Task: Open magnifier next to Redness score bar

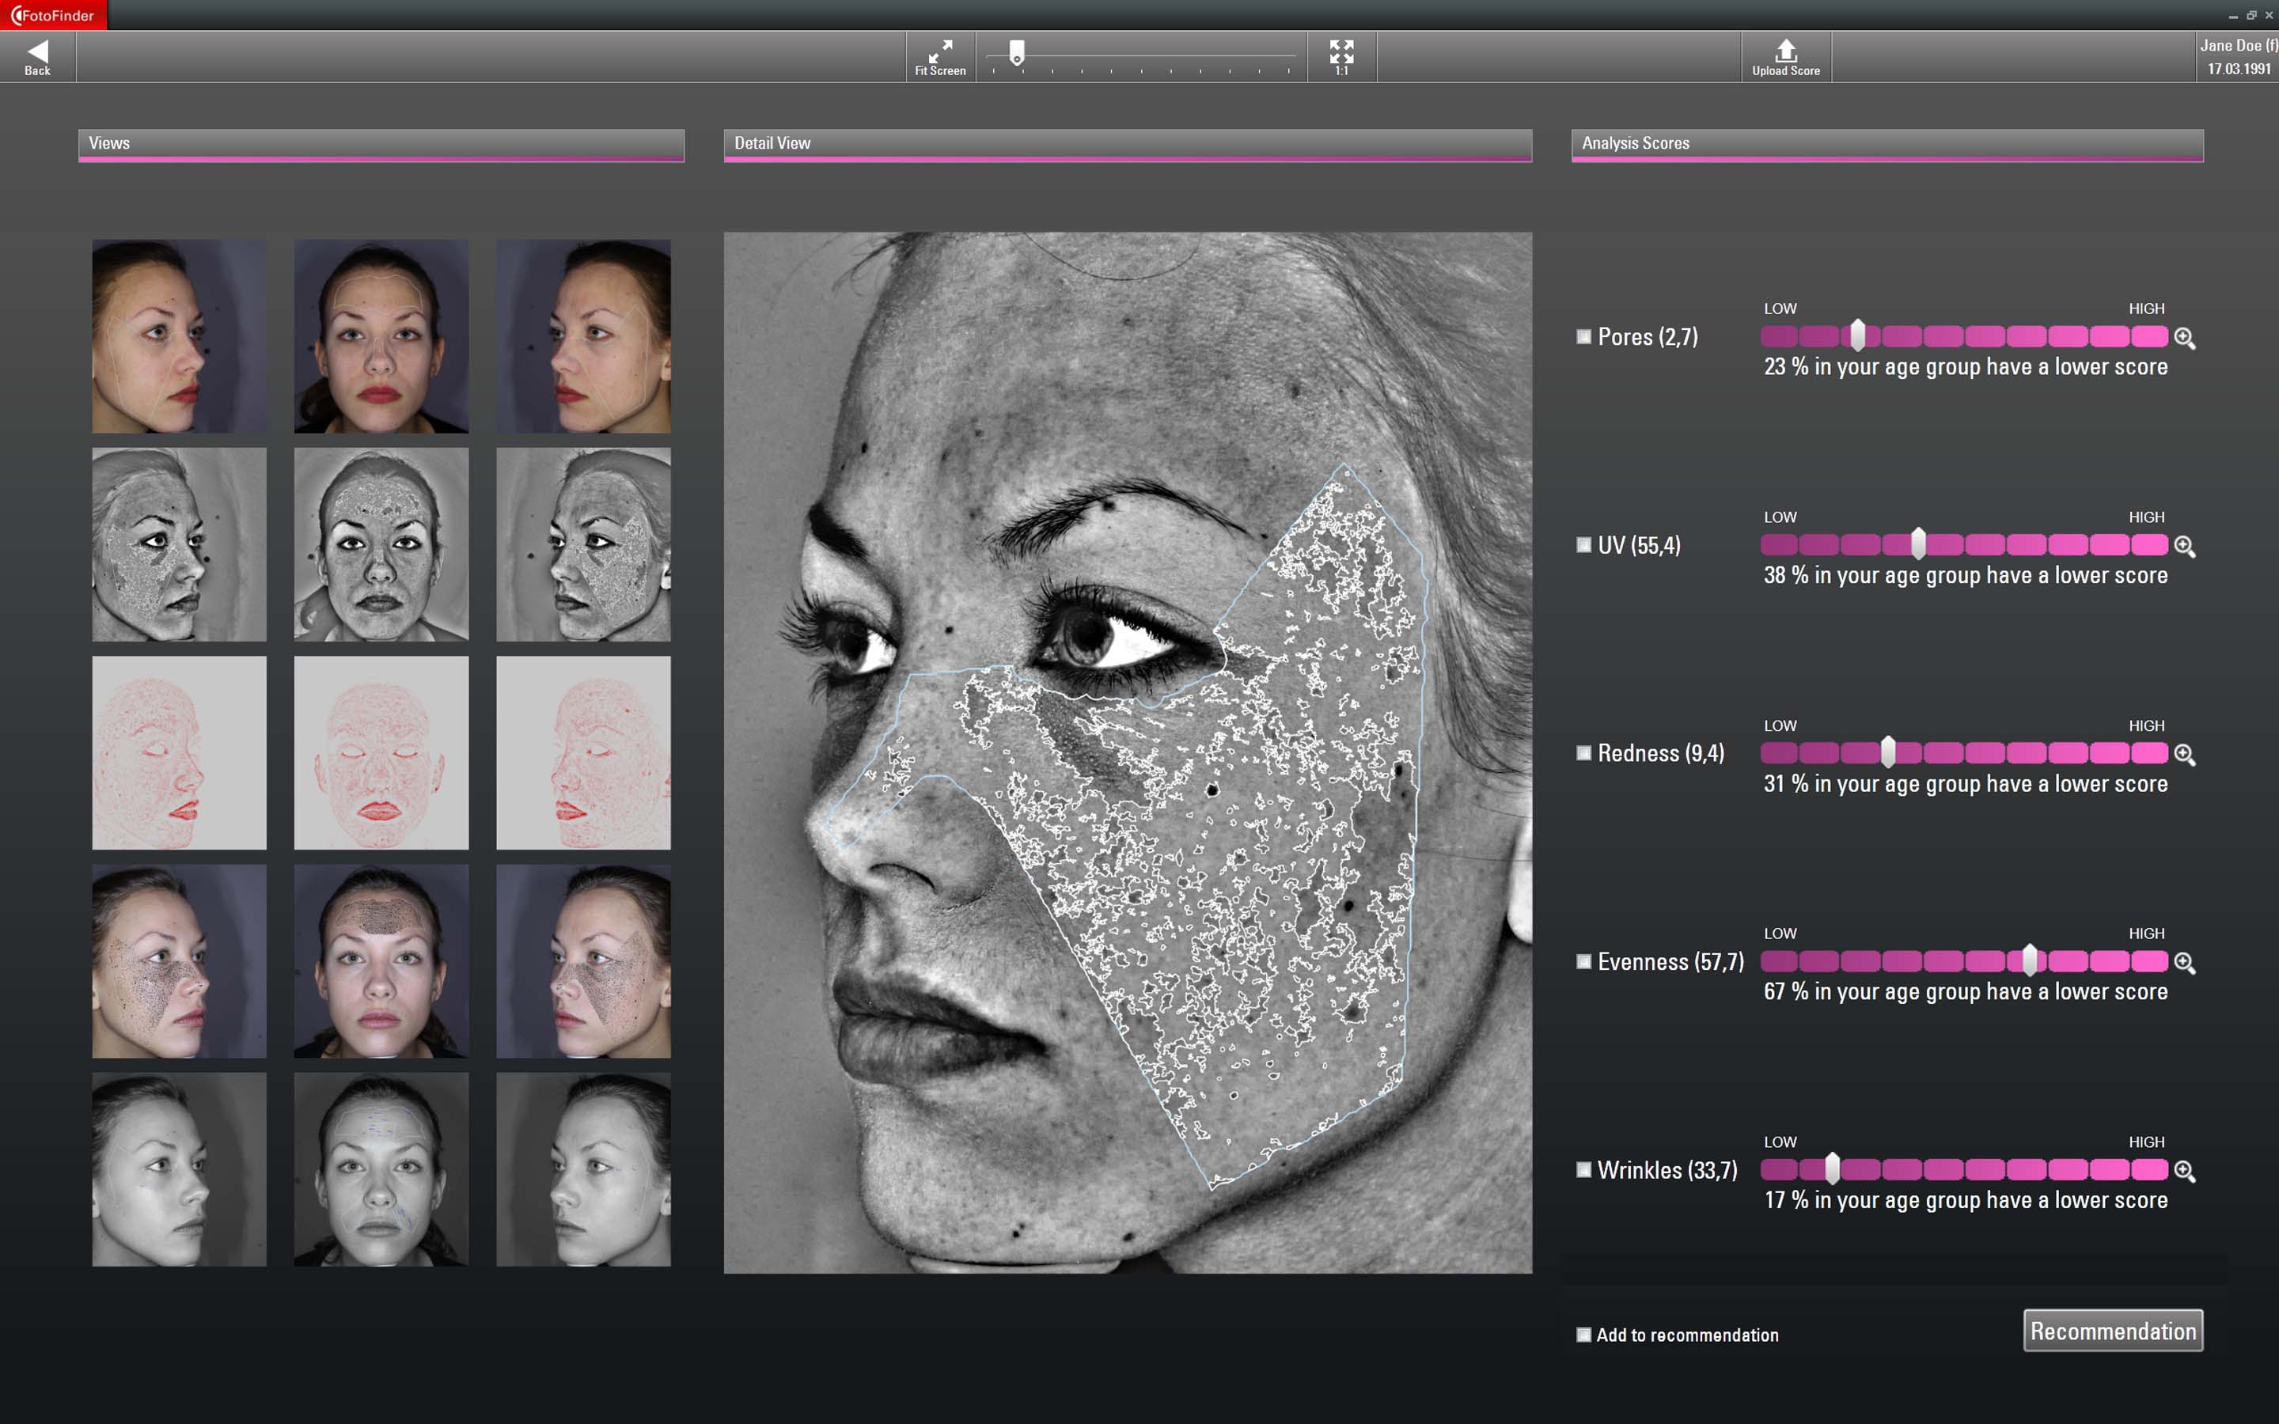Action: (2184, 755)
